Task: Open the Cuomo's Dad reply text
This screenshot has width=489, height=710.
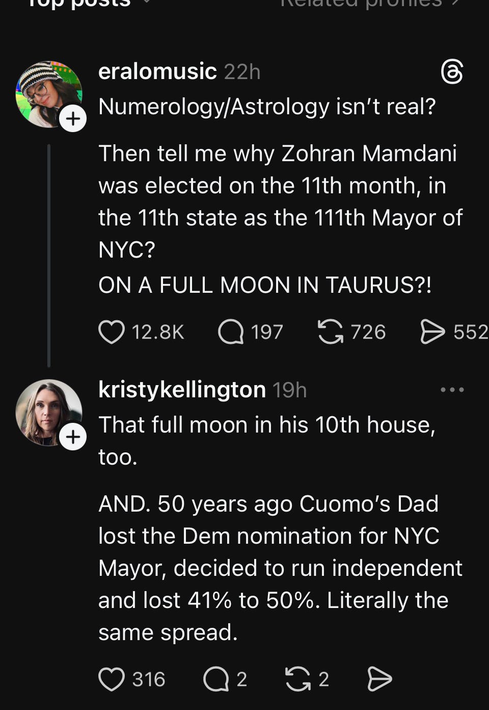Action: point(280,568)
